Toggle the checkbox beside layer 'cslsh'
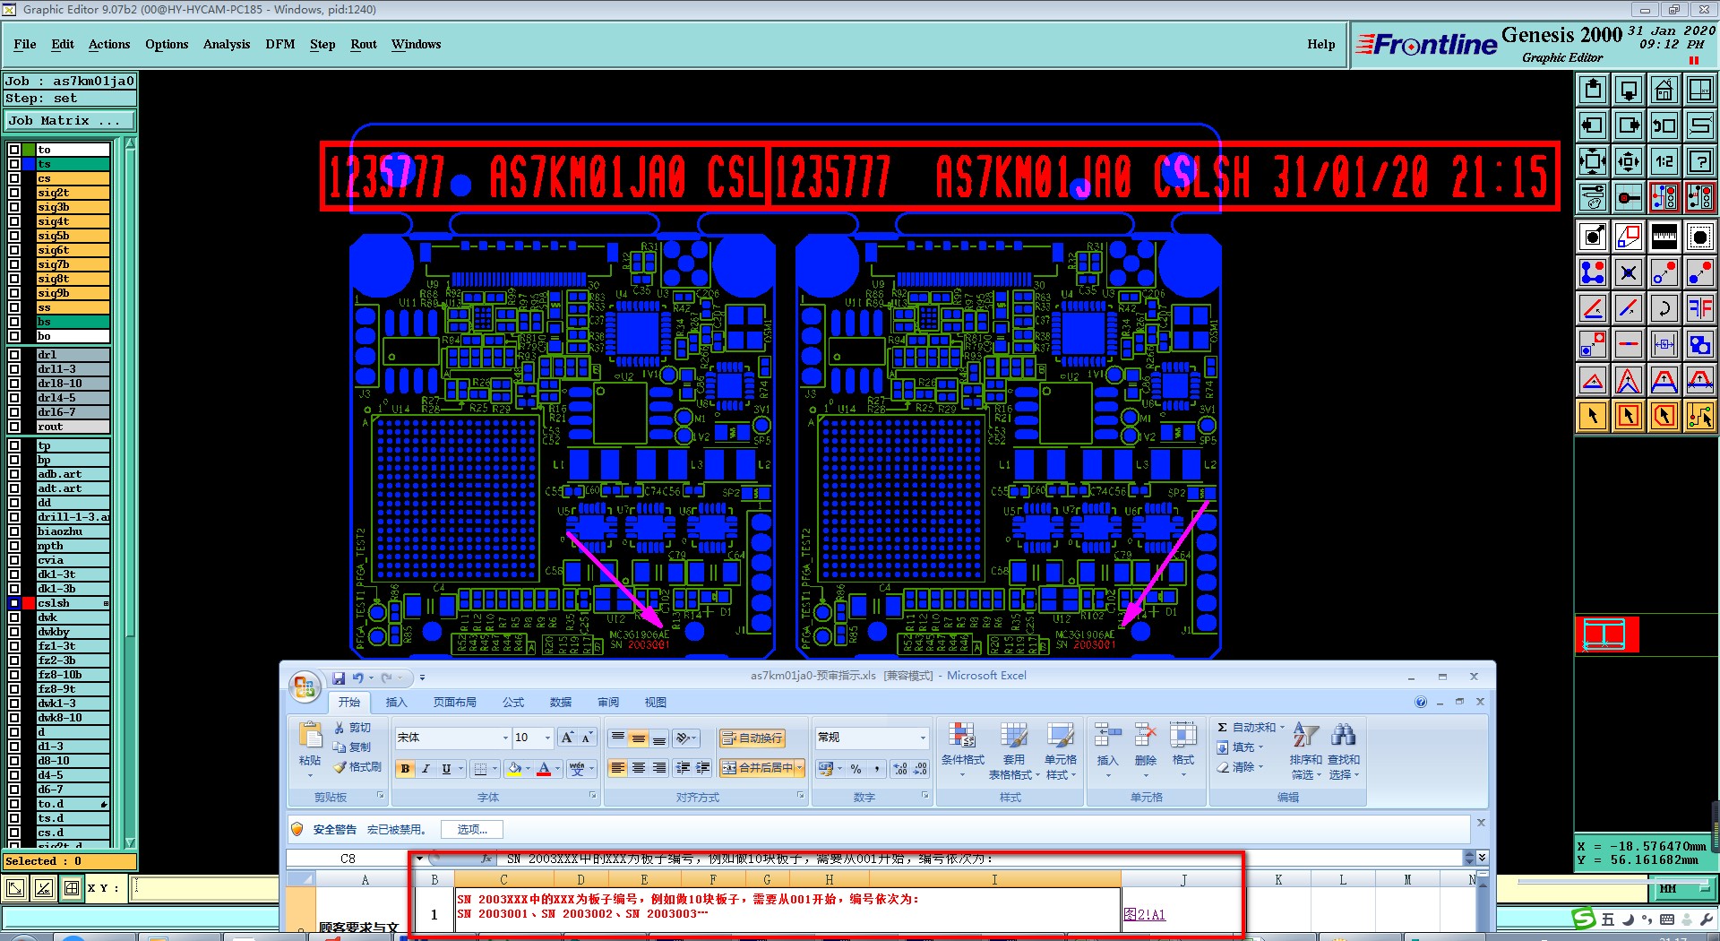This screenshot has width=1720, height=941. [x=14, y=603]
